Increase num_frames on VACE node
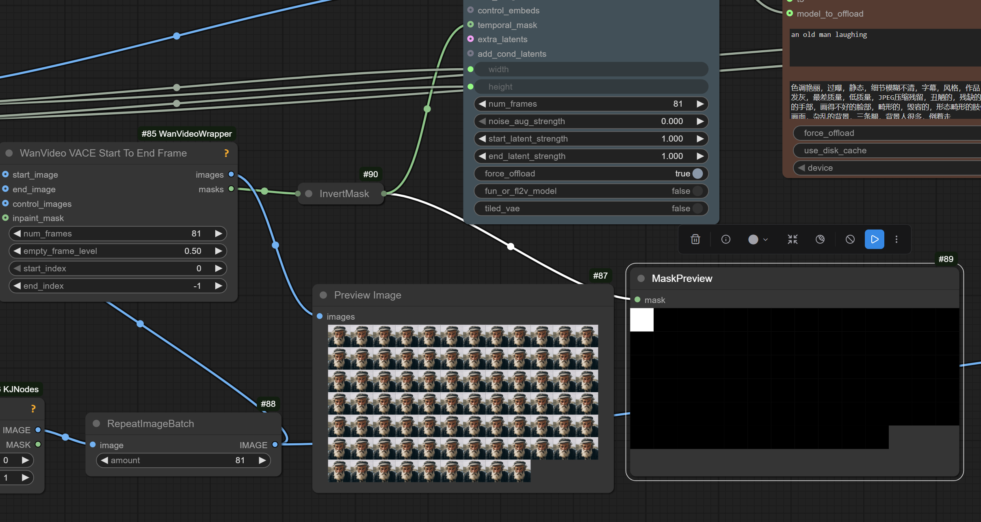The image size is (981, 522). coord(219,234)
